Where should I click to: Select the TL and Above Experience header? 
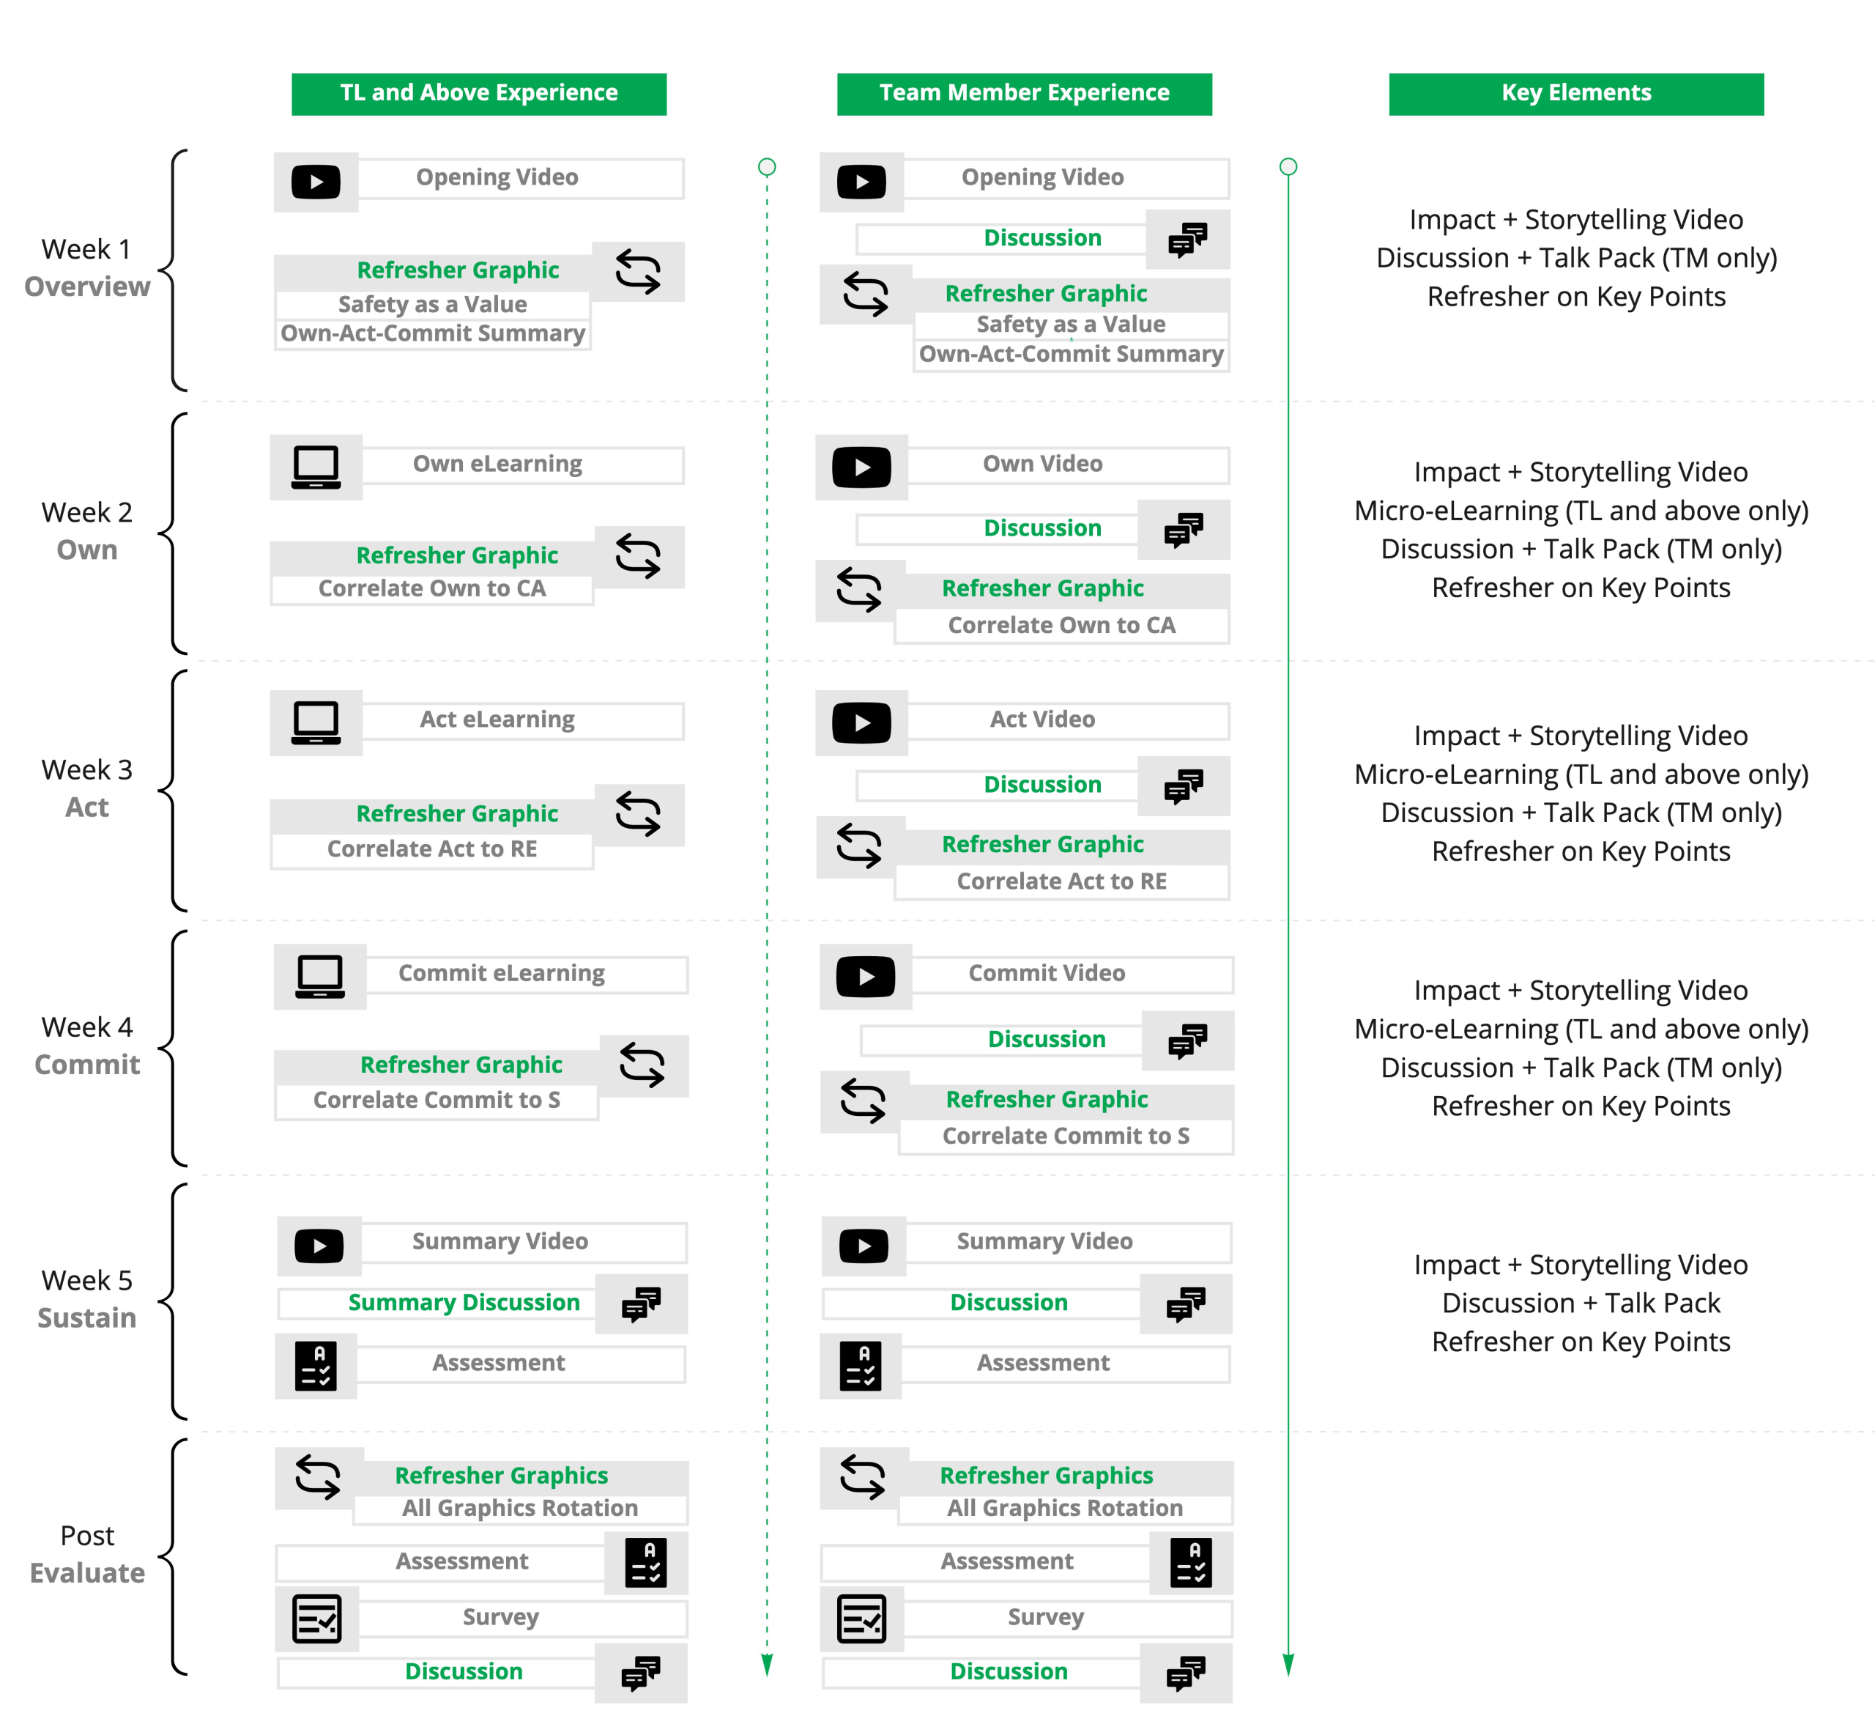tap(478, 94)
